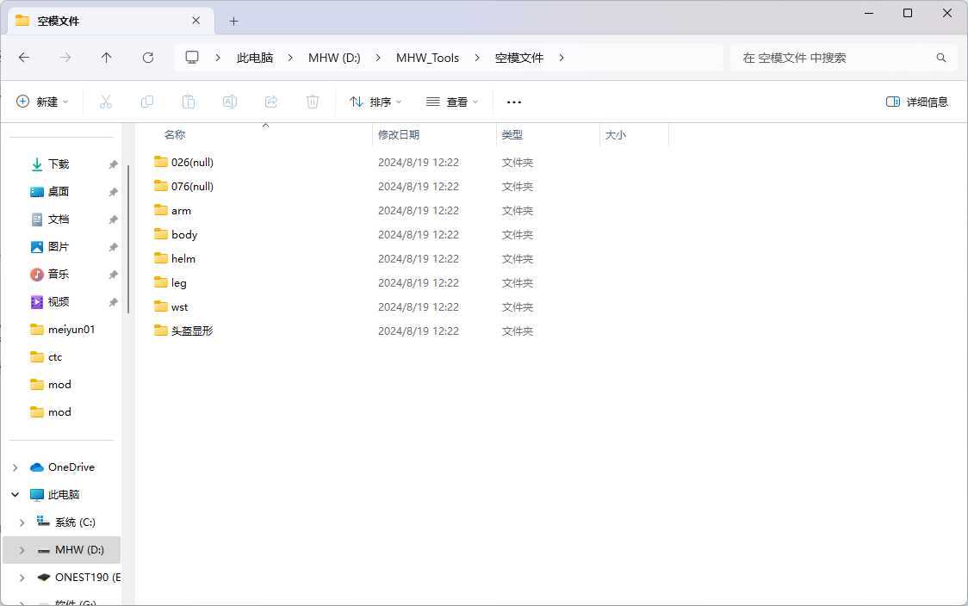
Task: Sort by 修改日期 column header
Action: click(x=399, y=135)
